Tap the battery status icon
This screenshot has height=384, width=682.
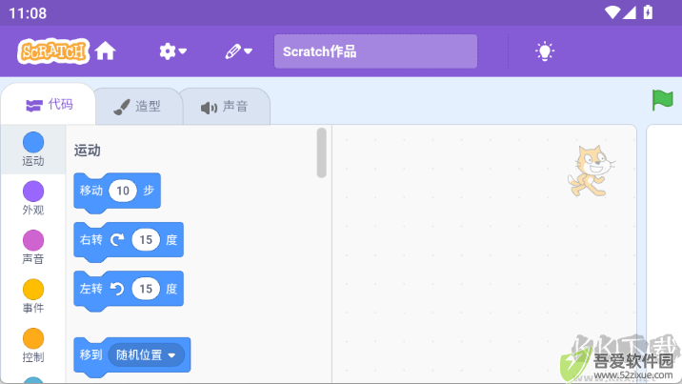coord(648,12)
